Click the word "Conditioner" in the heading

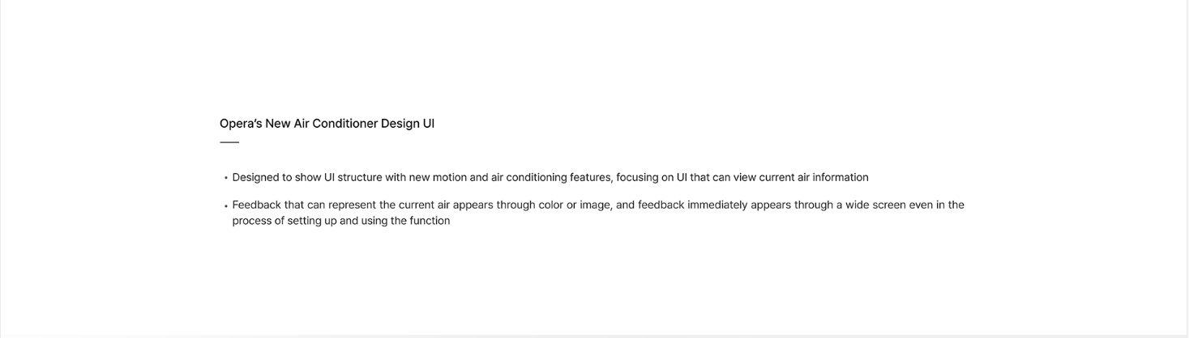[344, 124]
